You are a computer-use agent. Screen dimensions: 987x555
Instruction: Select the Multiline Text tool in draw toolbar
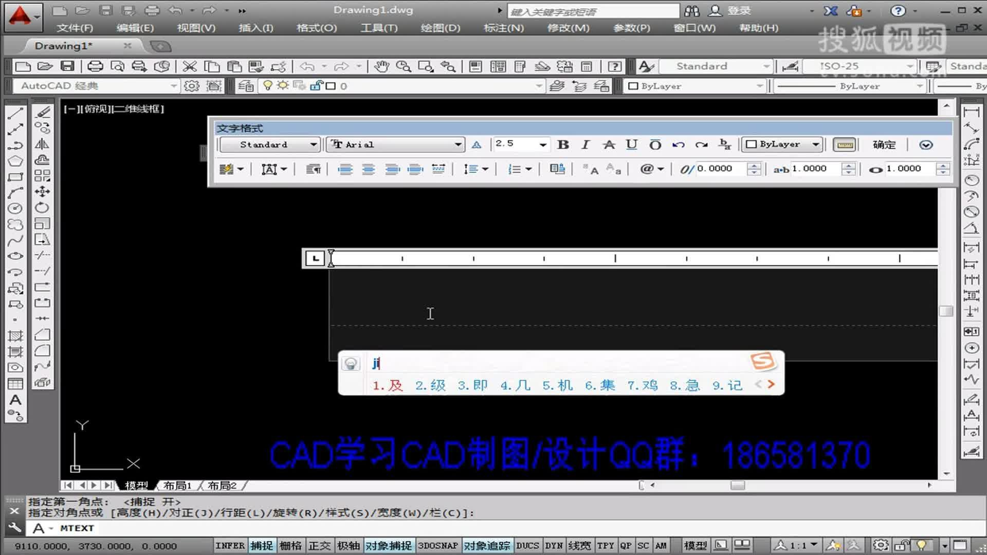(x=15, y=400)
